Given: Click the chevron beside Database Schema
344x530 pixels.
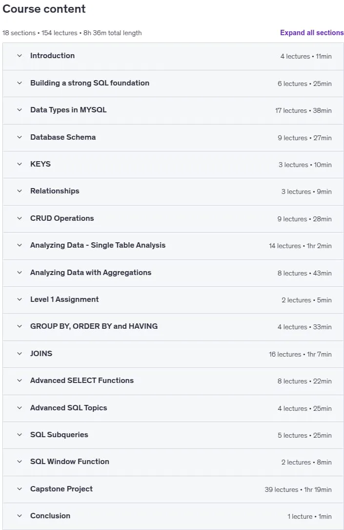Looking at the screenshot, I should 20,137.
